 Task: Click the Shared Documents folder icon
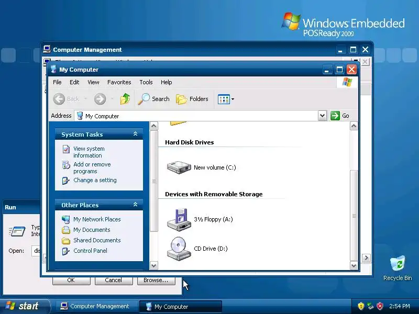pyautogui.click(x=66, y=241)
